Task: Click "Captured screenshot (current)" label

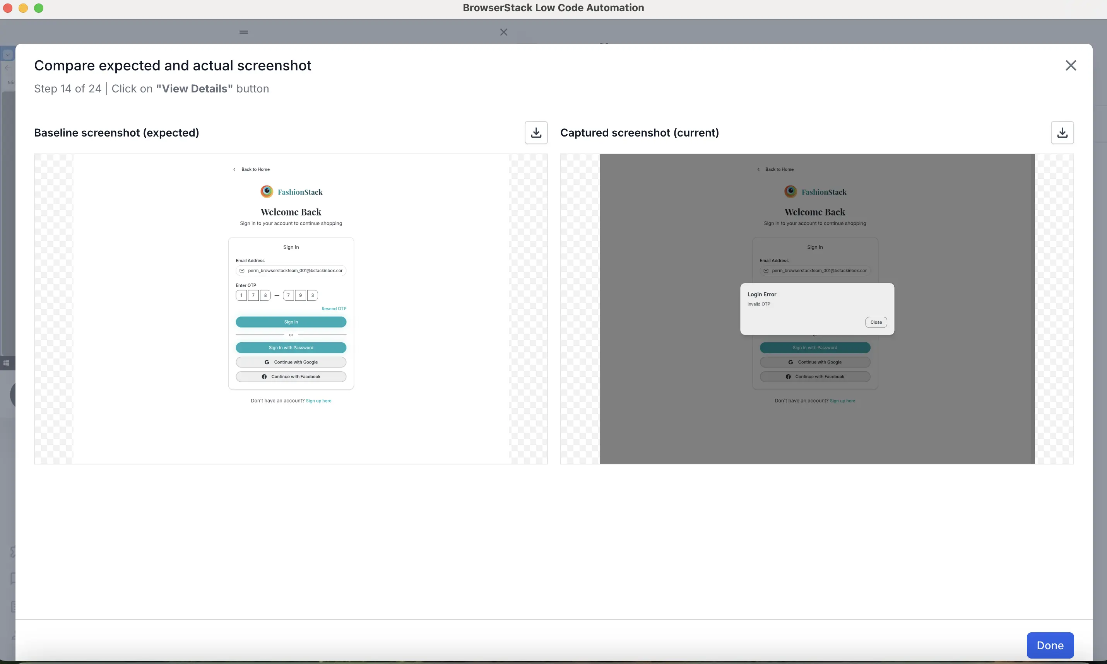Action: (639, 133)
